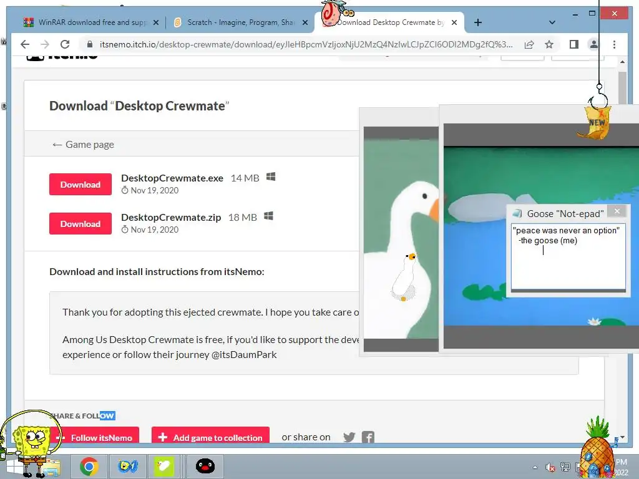Show hidden system tray icons
This screenshot has width=639, height=479.
[x=535, y=467]
